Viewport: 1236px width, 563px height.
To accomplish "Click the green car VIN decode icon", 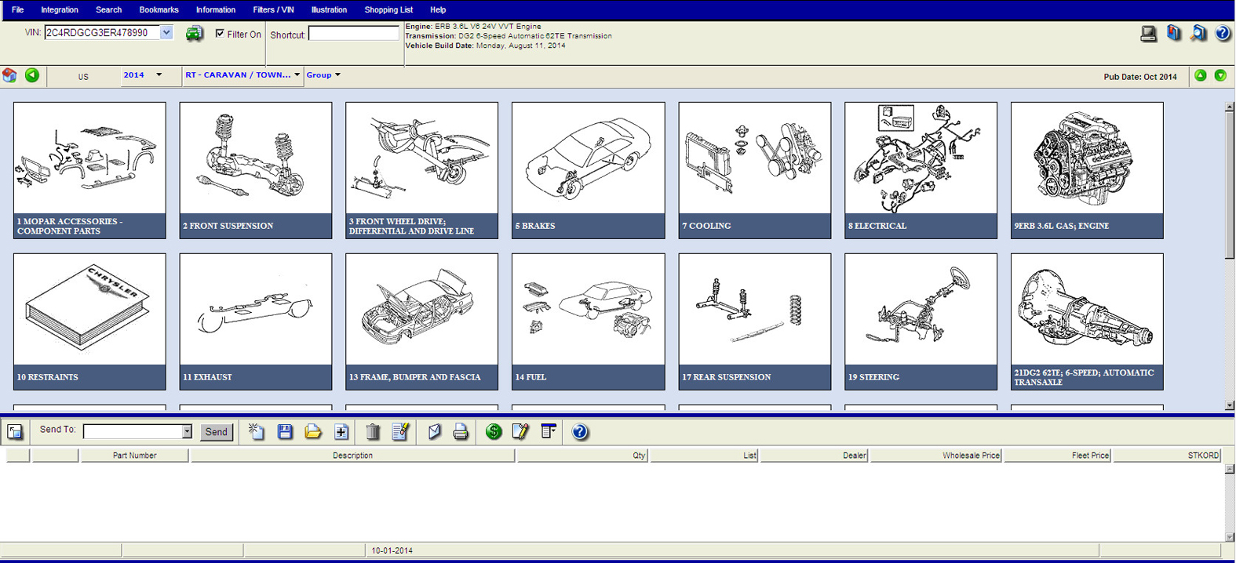I will [194, 33].
